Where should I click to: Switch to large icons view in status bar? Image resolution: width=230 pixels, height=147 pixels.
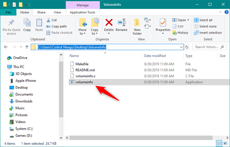pyautogui.click(x=225, y=143)
